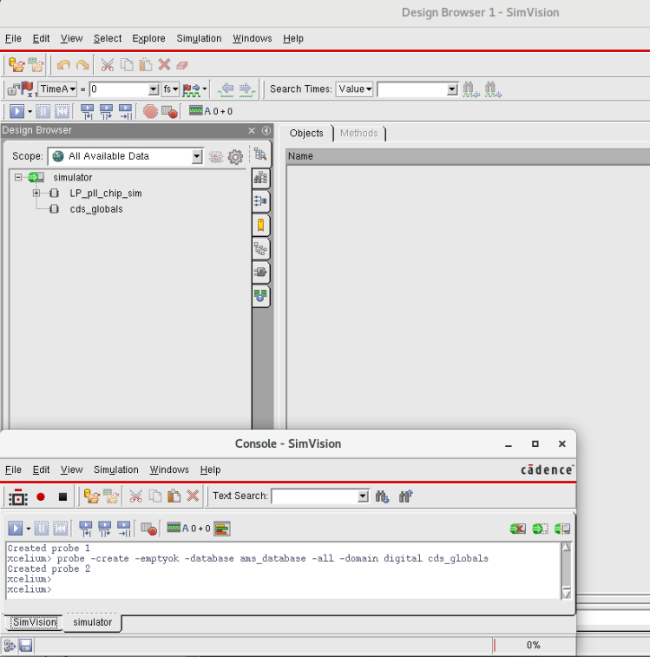Click the chip component sidebar icon
This screenshot has height=657, width=650.
click(260, 272)
